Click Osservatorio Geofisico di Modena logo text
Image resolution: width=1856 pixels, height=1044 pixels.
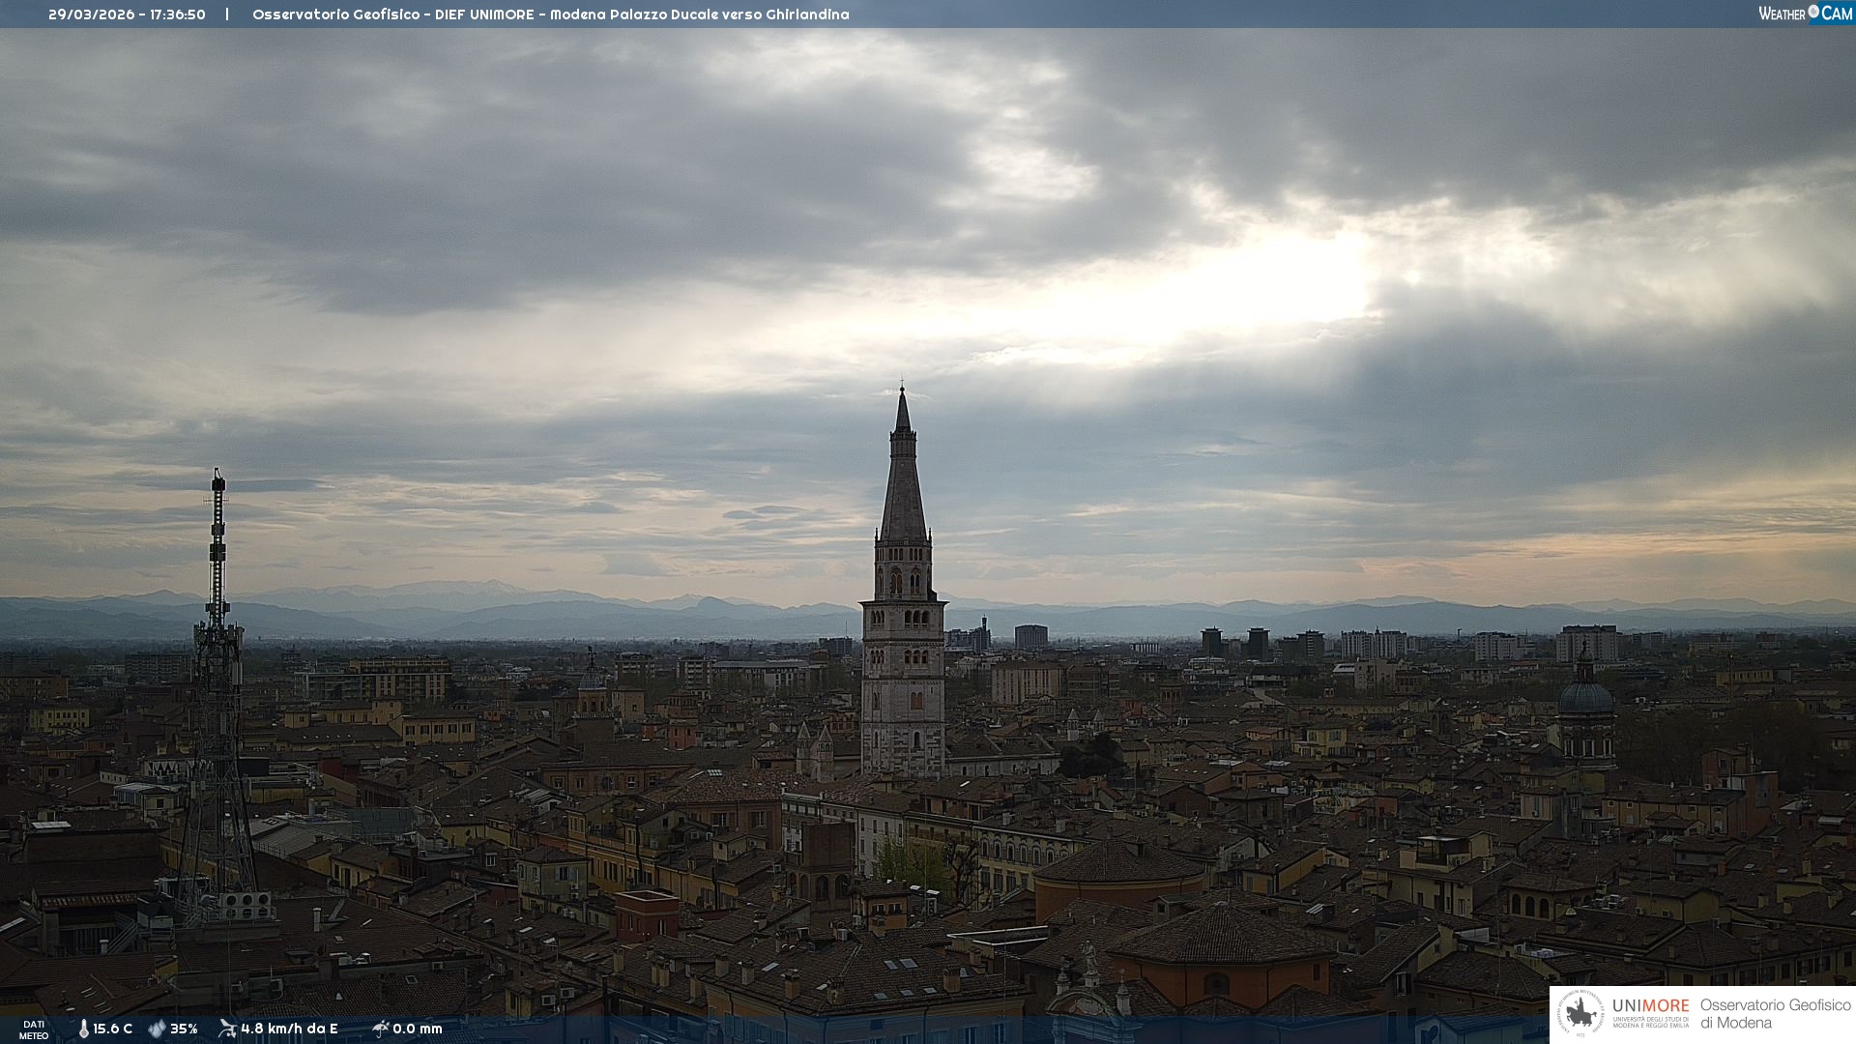coord(1775,1014)
